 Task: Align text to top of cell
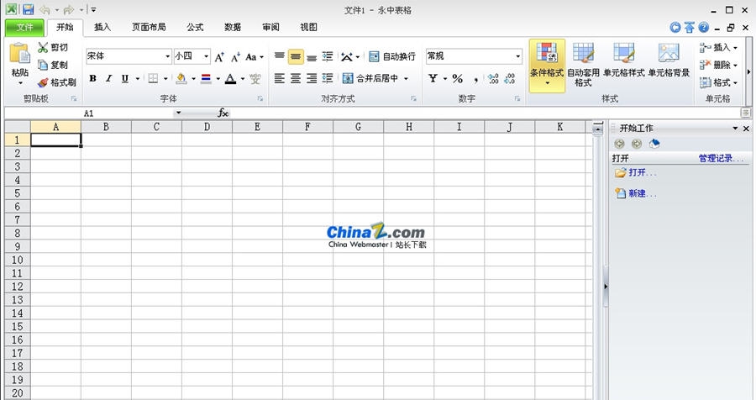click(279, 56)
